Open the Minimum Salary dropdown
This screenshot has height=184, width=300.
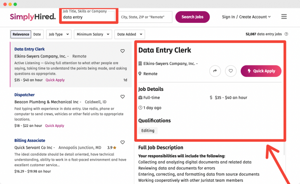pos(93,34)
